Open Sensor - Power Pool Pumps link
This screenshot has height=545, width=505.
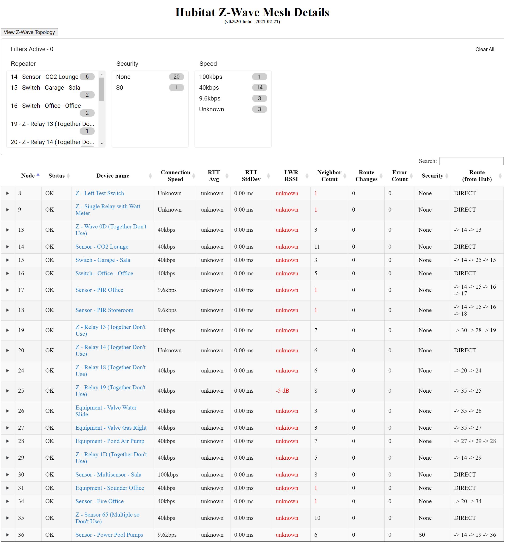(109, 535)
